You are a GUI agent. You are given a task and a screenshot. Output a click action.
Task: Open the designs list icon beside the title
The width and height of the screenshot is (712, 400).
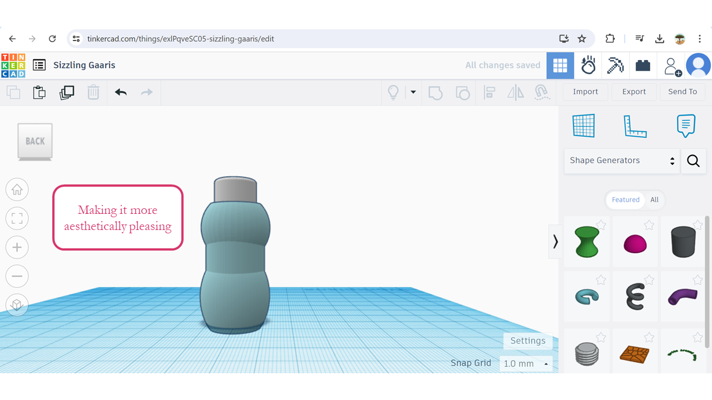[x=39, y=65]
